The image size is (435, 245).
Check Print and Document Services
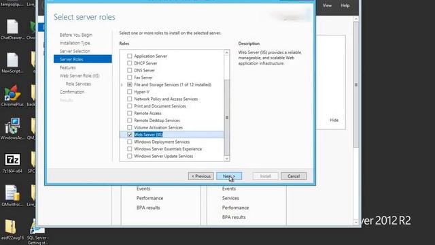tap(130, 106)
